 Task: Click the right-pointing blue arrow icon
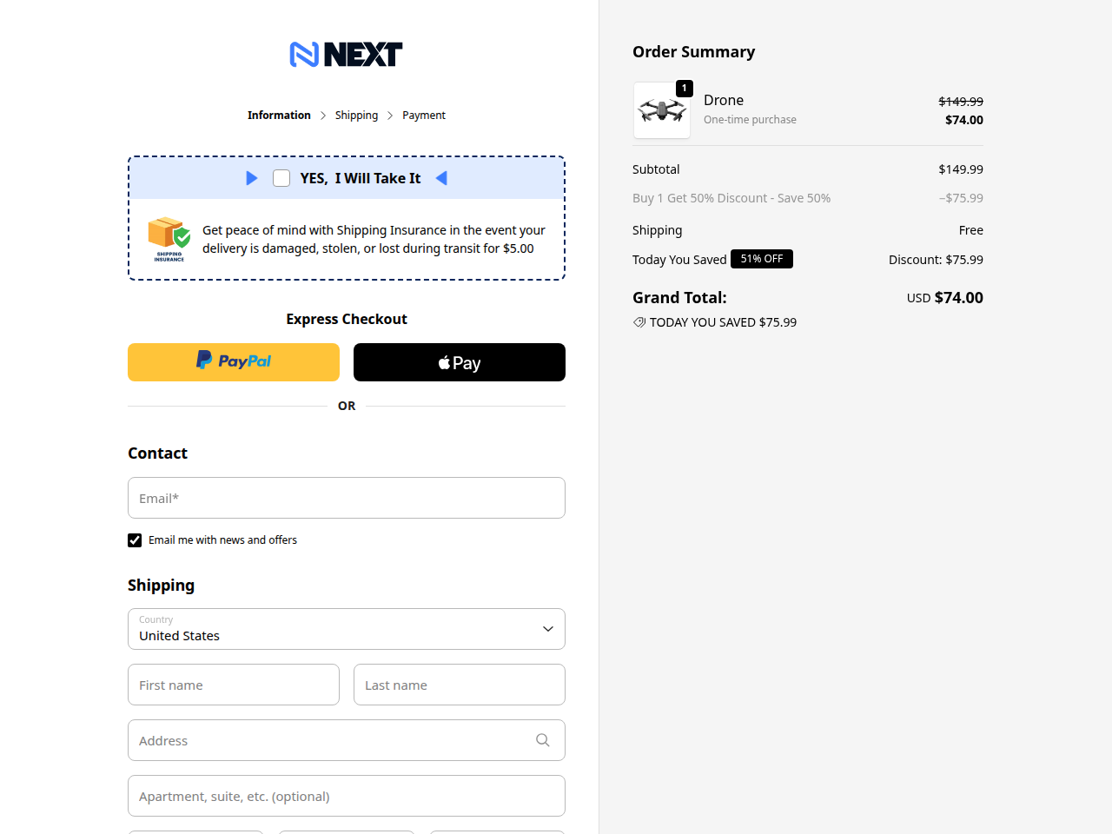click(x=252, y=178)
